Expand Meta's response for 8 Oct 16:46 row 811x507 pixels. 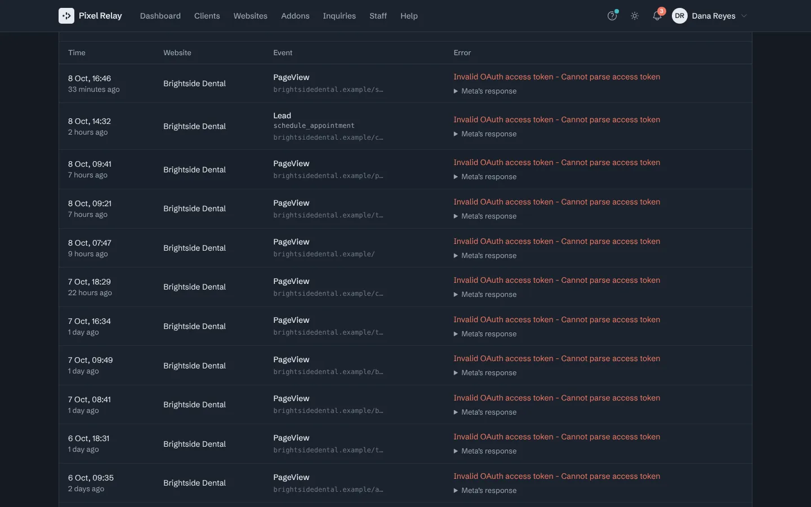coord(485,91)
